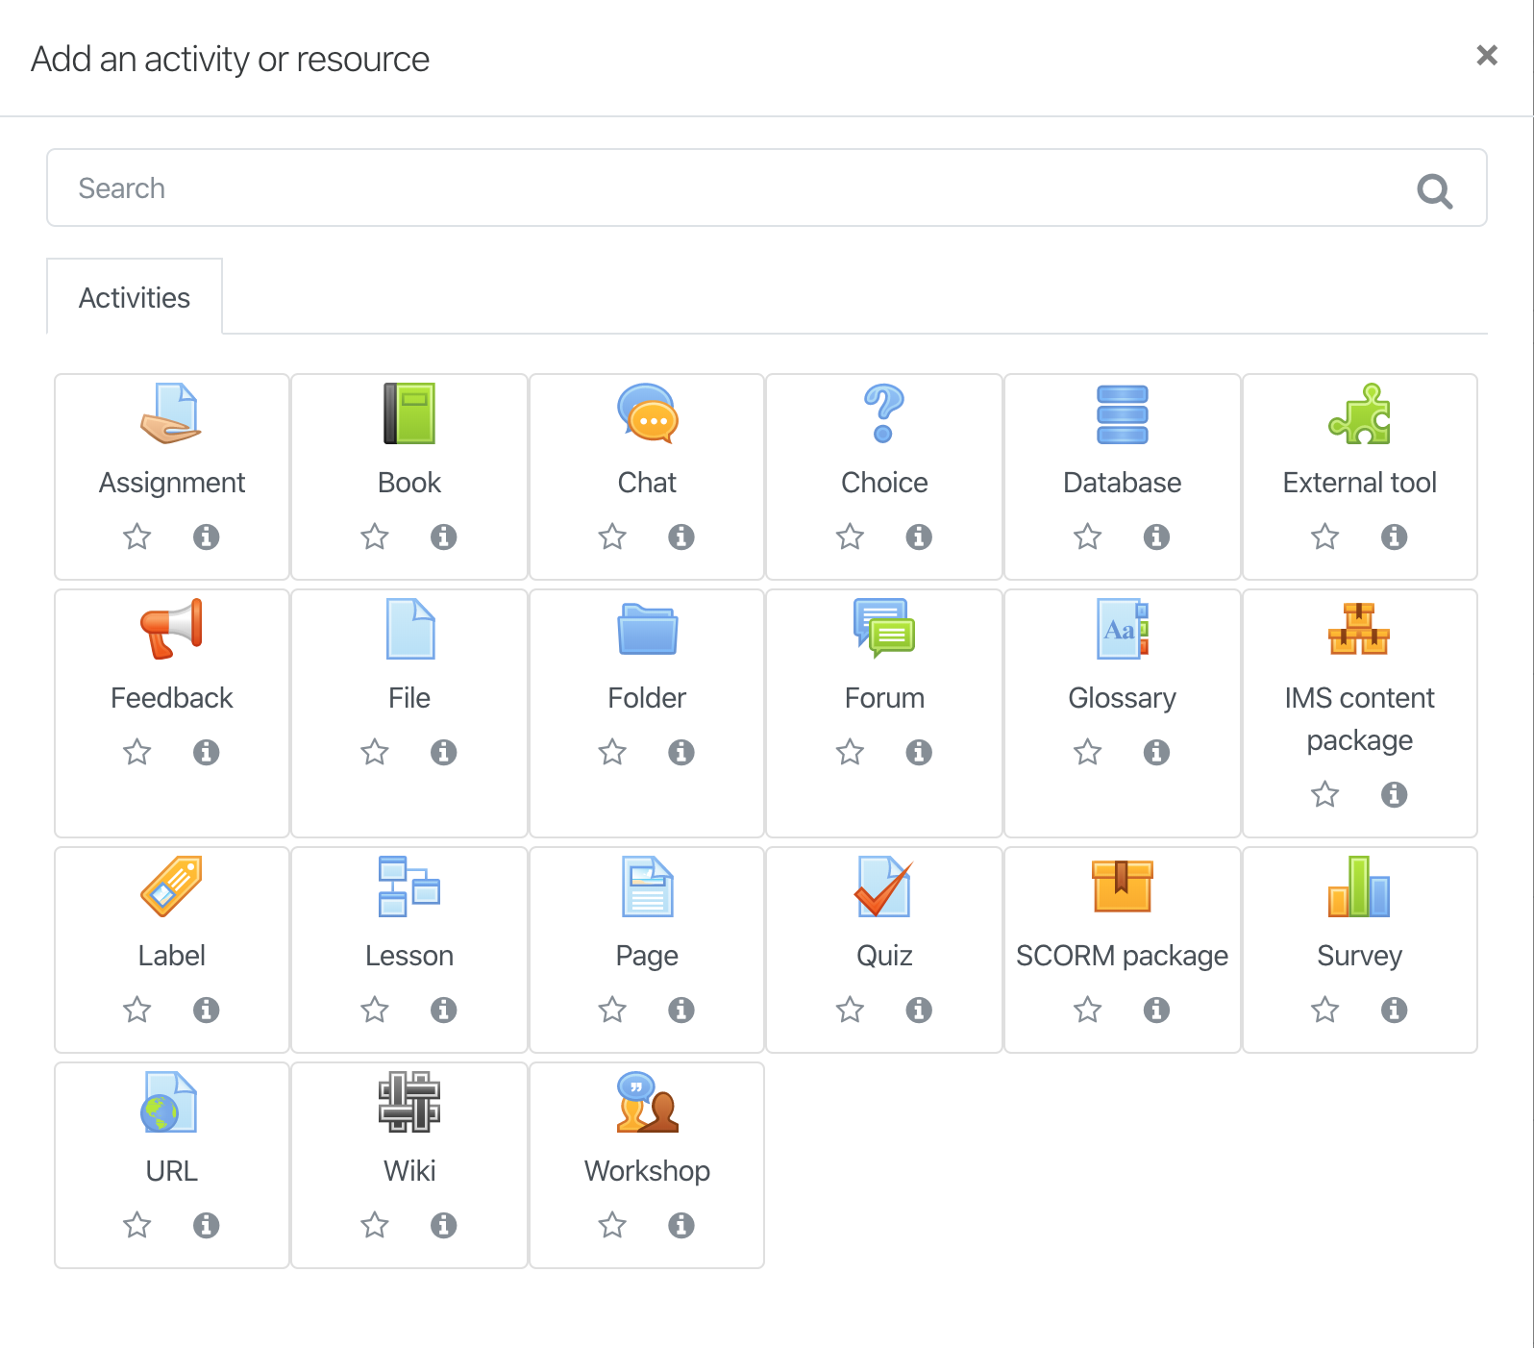This screenshot has width=1534, height=1348.
Task: Select the Survey bar chart icon
Action: pyautogui.click(x=1359, y=886)
